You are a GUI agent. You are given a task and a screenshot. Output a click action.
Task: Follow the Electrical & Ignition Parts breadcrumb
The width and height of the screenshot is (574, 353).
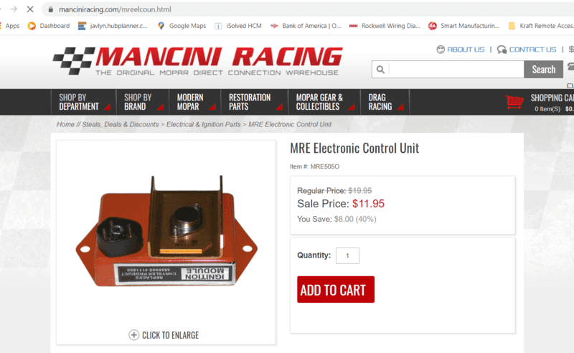[204, 125]
